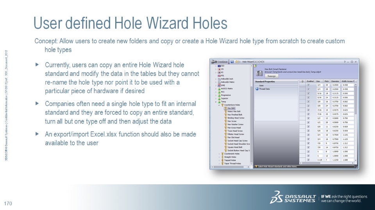
Task: Click the Thread Data globe icon
Action: click(257, 89)
